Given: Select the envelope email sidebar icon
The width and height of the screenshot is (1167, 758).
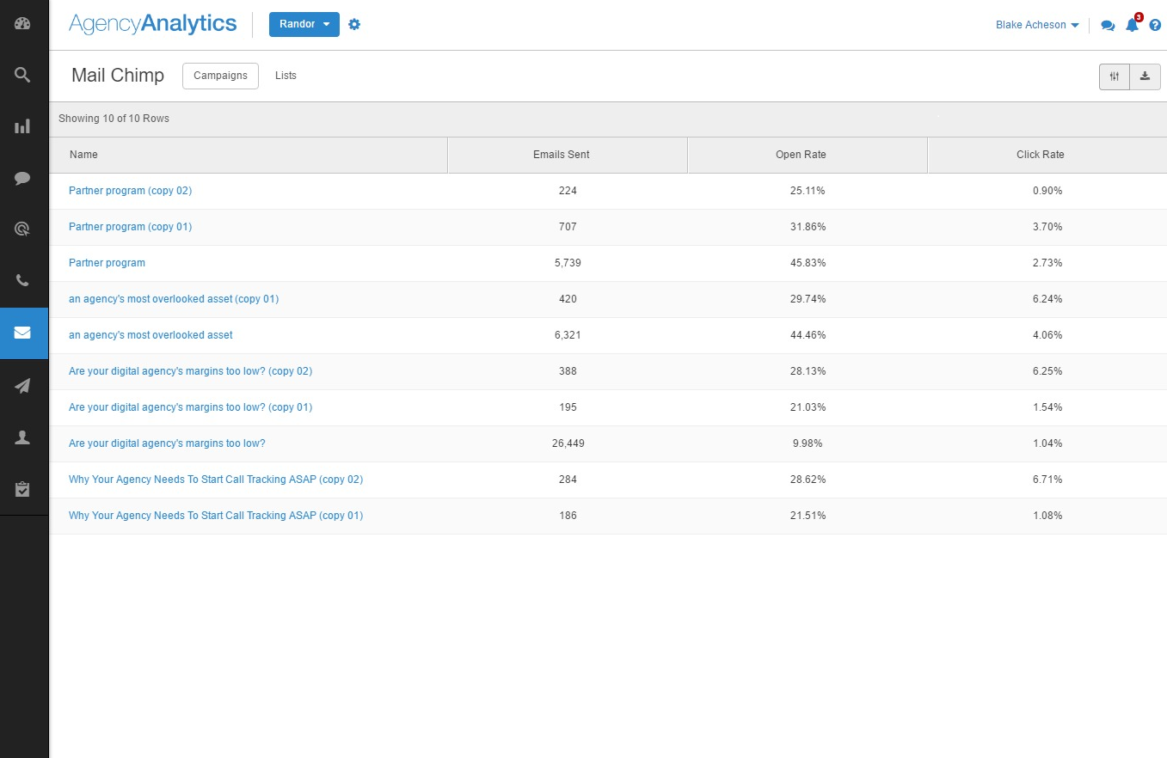Looking at the screenshot, I should pyautogui.click(x=23, y=333).
